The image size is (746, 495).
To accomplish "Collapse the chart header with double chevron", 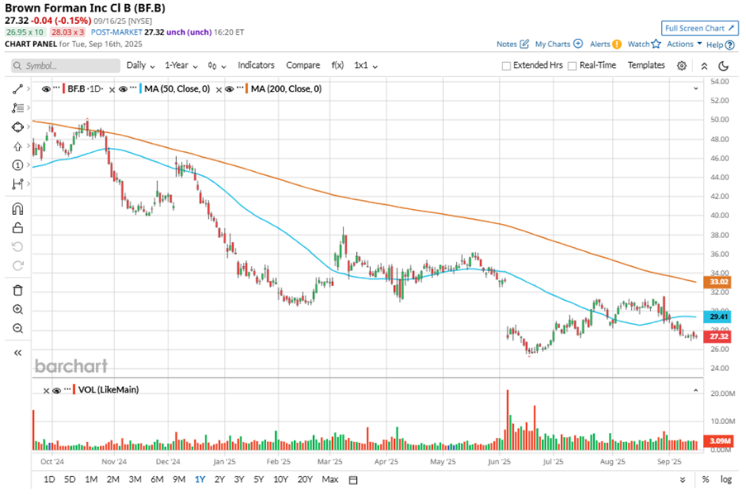I will [x=704, y=65].
